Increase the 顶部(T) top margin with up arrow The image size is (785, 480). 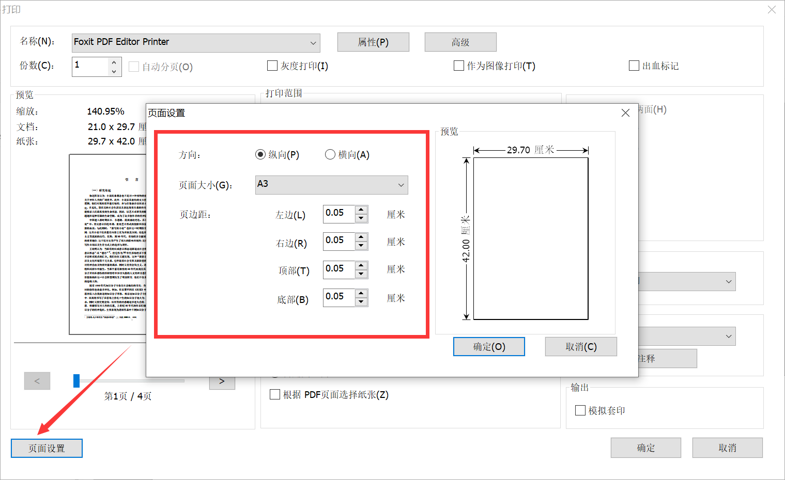361,265
